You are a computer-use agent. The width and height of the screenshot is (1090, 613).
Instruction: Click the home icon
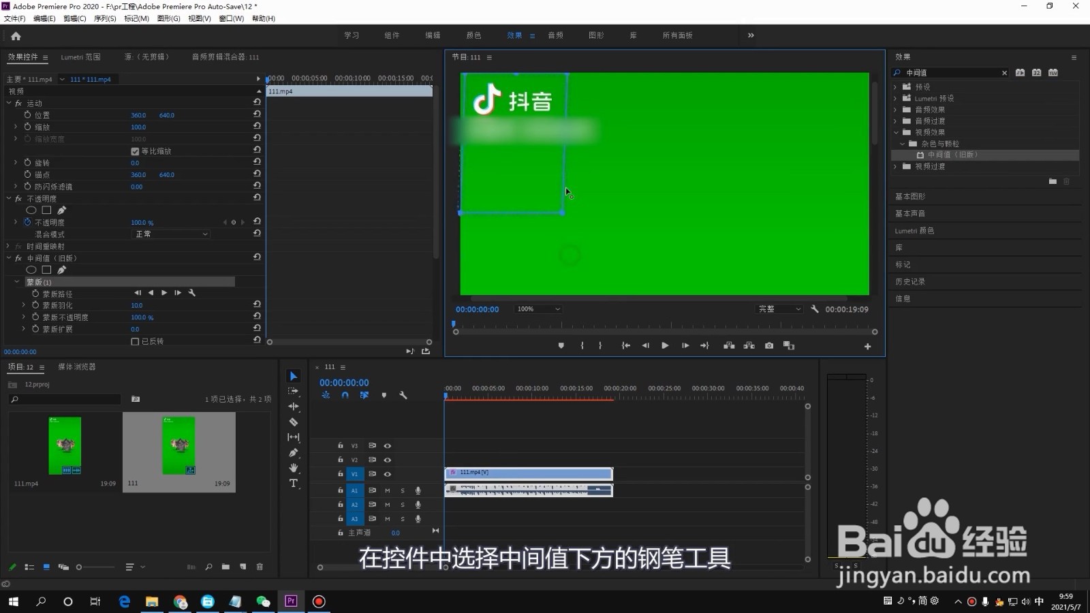point(16,36)
